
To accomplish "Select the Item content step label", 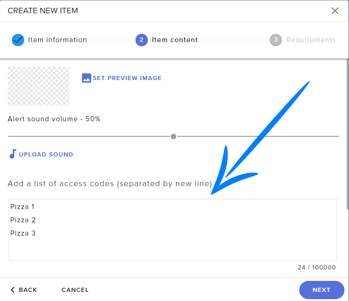I will [175, 40].
